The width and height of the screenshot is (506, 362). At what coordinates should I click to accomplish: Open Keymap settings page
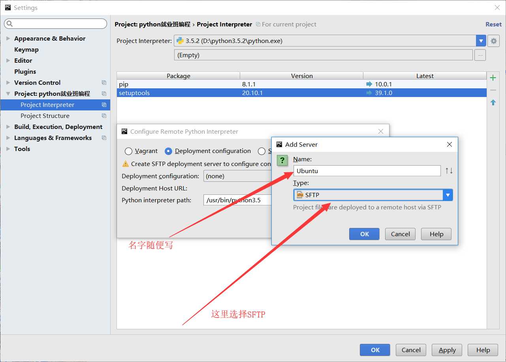click(26, 49)
